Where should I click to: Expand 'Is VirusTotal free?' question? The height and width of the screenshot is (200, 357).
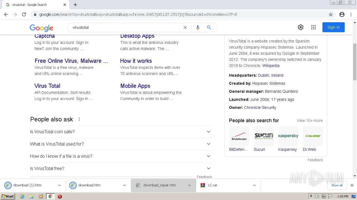pyautogui.click(x=121, y=168)
